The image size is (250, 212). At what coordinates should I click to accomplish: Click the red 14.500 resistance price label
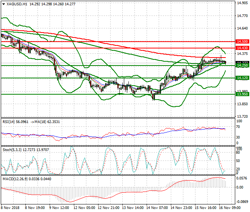click(242, 42)
